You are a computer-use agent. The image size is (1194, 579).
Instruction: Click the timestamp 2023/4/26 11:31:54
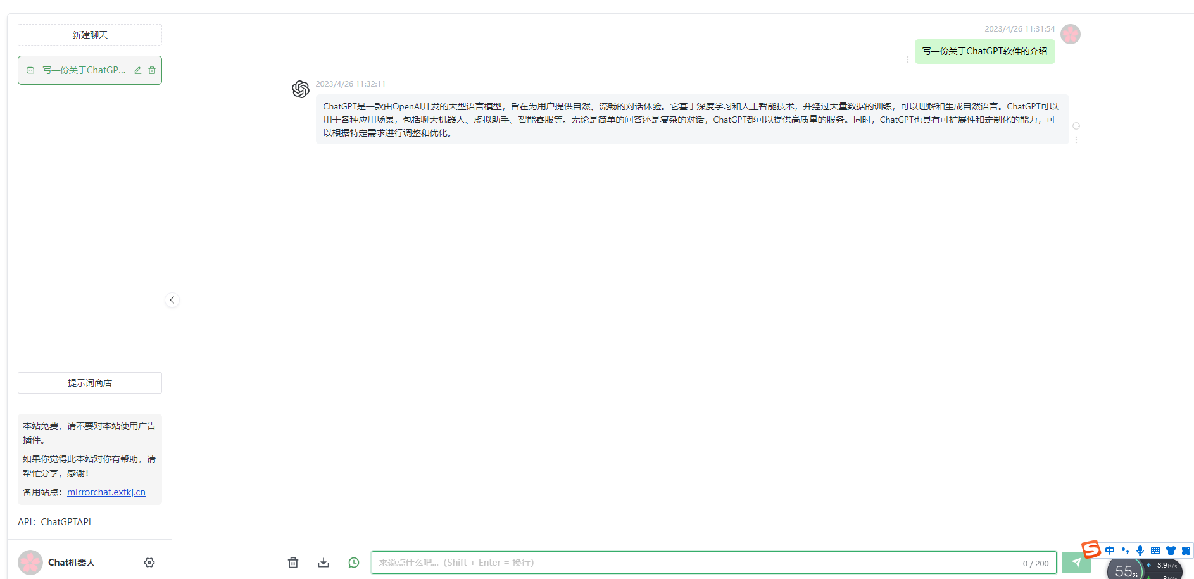coord(1020,29)
